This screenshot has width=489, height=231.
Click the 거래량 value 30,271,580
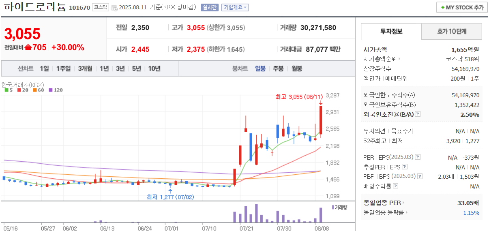(318, 28)
